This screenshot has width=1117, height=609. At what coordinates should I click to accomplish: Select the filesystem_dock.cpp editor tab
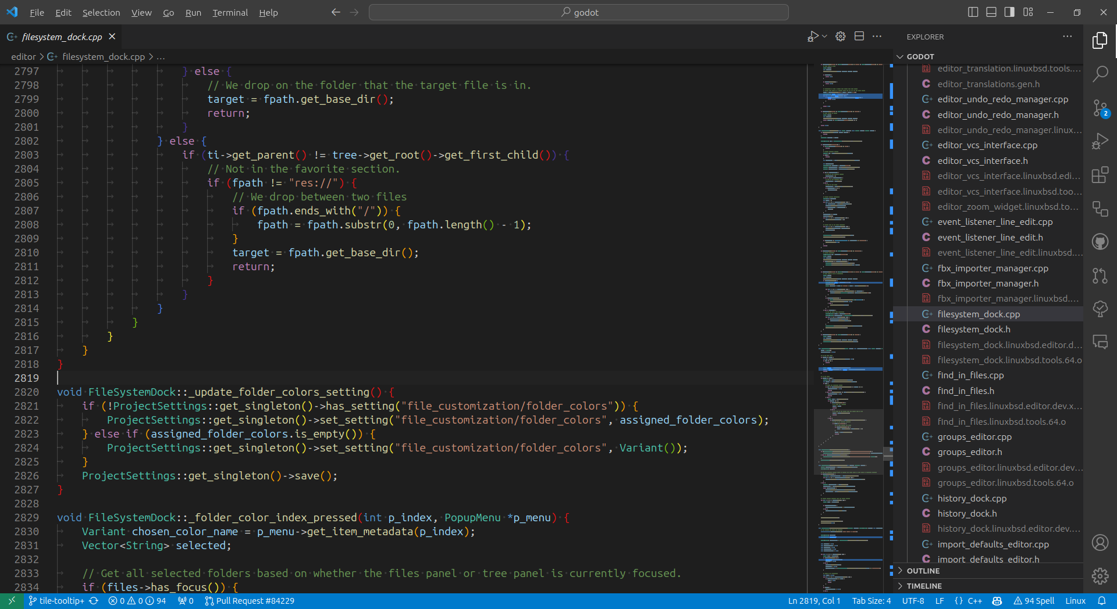(x=60, y=37)
